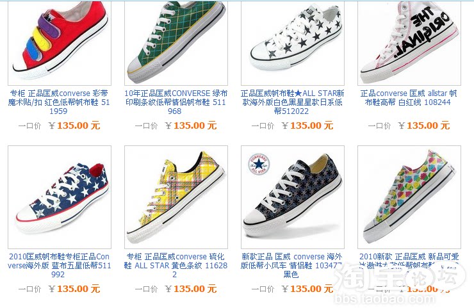This screenshot has width=474, height=308.
Task: Open ALL STAR yellow stripe link 116282
Action: pos(176,265)
